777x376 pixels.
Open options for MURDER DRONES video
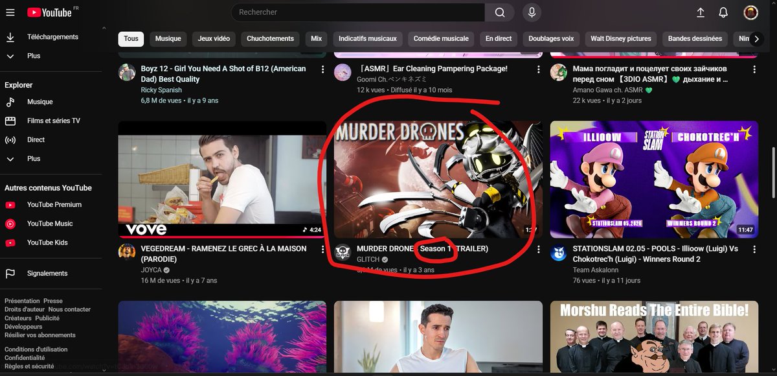[x=538, y=250]
